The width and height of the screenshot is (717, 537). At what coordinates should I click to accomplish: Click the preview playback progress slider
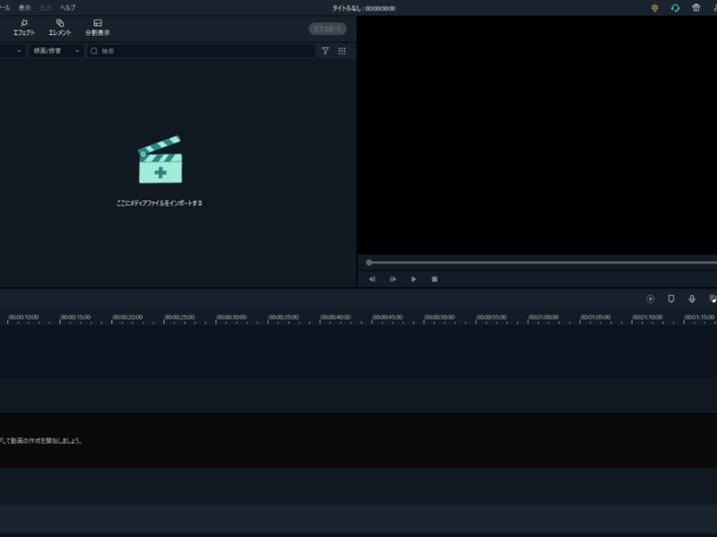(538, 262)
